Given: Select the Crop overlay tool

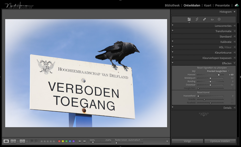Looking at the screenshot, I should click(197, 19).
